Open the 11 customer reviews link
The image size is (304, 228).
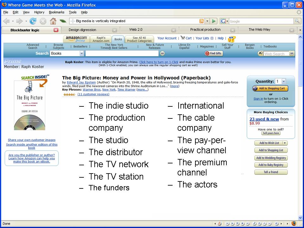(93, 94)
